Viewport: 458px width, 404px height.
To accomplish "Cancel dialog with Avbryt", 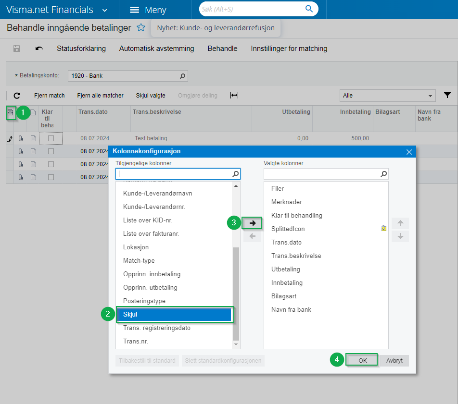I will pos(394,361).
